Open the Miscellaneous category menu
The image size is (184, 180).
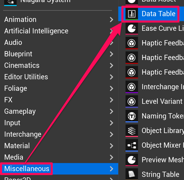click(27, 169)
